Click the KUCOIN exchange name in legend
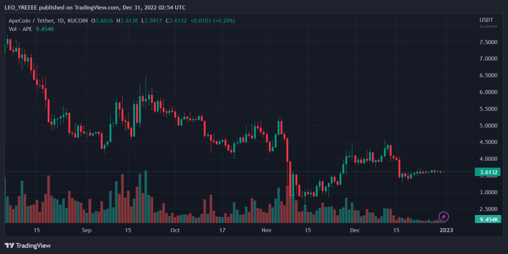This screenshot has width=508, height=254. [x=77, y=20]
